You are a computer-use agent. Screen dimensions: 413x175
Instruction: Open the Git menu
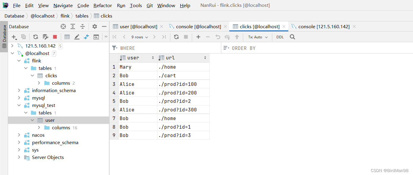(x=150, y=5)
